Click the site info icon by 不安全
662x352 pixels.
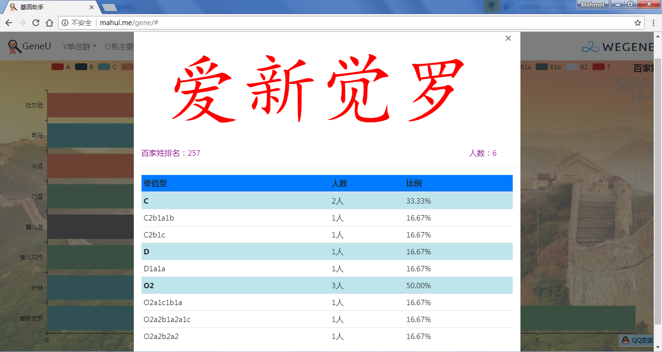(65, 23)
